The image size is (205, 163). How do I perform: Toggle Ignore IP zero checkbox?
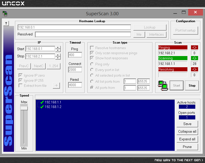point(21,75)
